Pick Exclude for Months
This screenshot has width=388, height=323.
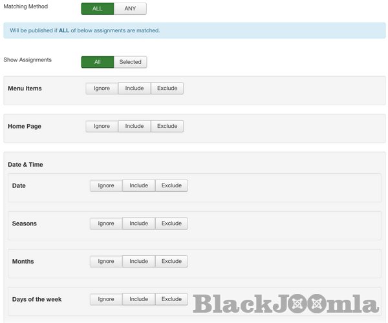click(171, 262)
